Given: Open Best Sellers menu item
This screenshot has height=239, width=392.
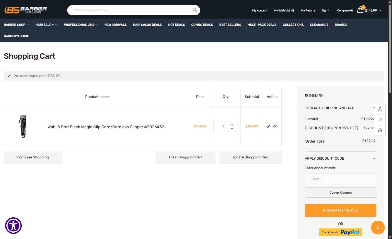Looking at the screenshot, I should [x=230, y=25].
